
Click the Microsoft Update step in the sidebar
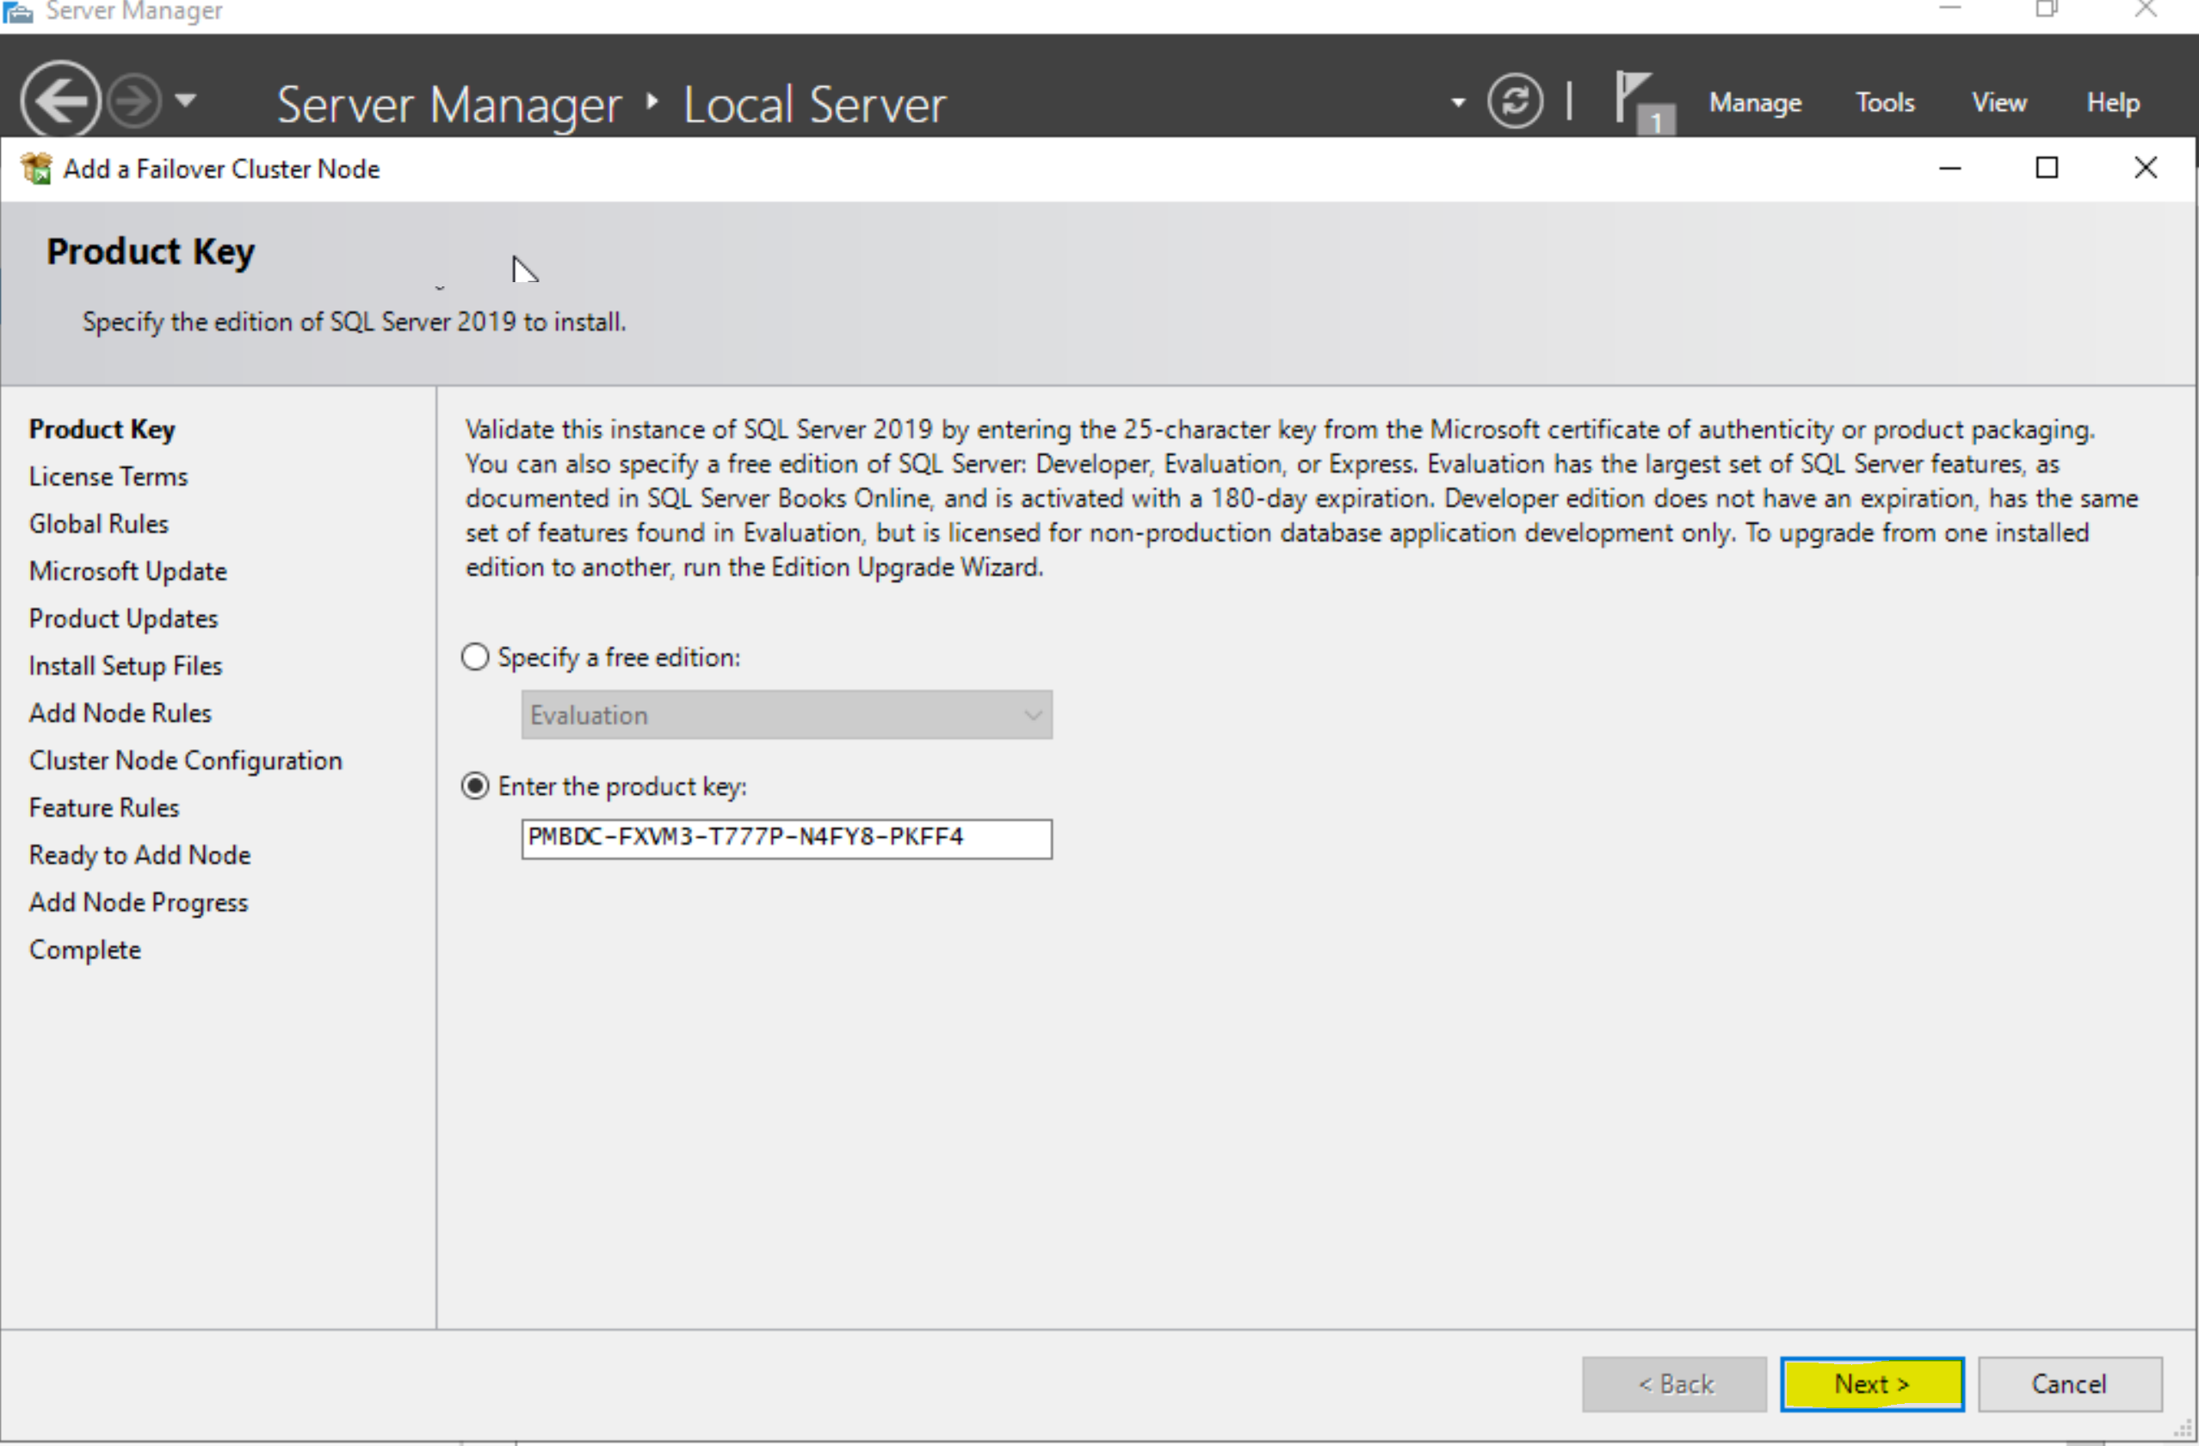click(127, 571)
